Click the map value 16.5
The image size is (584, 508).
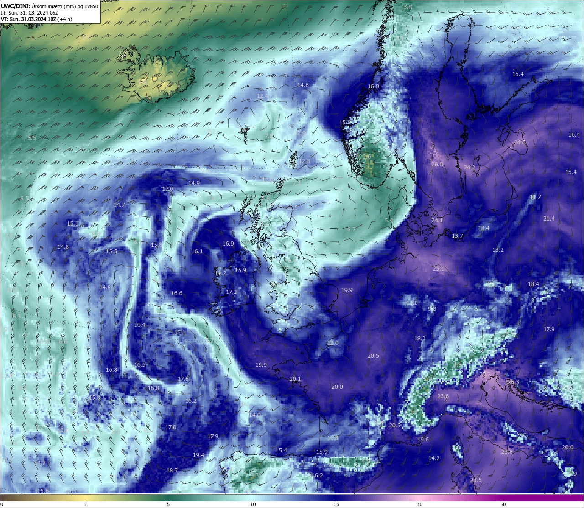point(140,365)
